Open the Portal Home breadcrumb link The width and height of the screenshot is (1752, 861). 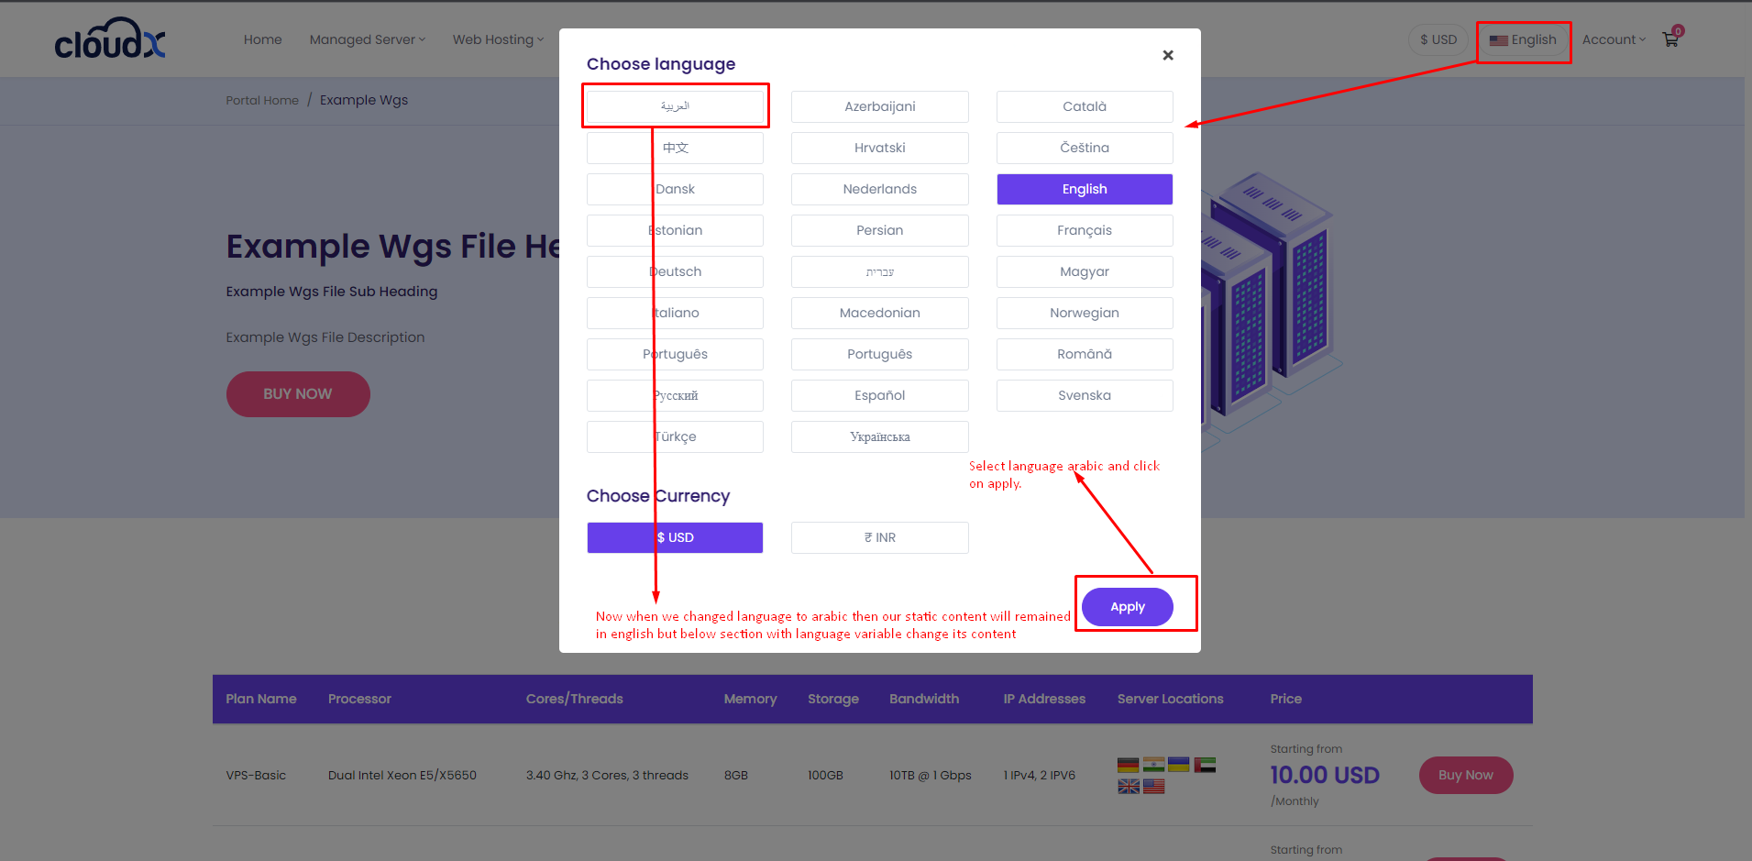tap(262, 100)
